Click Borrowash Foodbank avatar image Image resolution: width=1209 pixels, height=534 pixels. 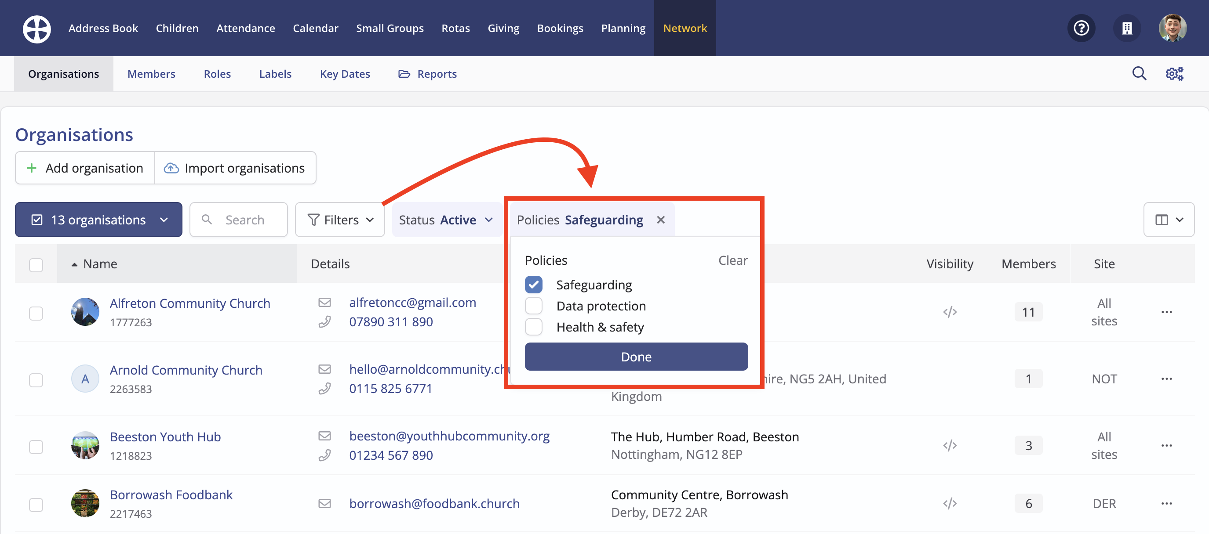coord(85,504)
